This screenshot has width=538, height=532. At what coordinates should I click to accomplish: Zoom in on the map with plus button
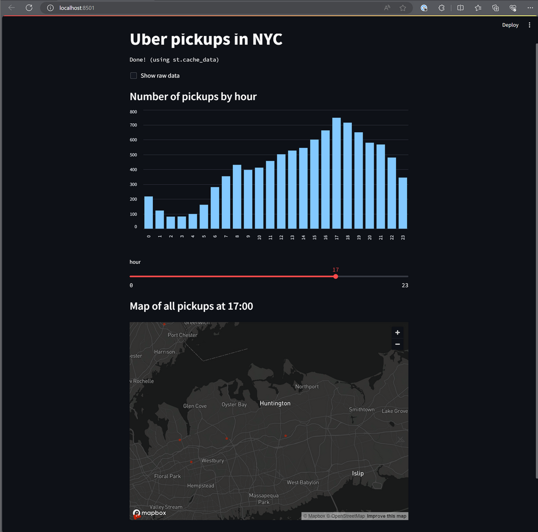398,332
